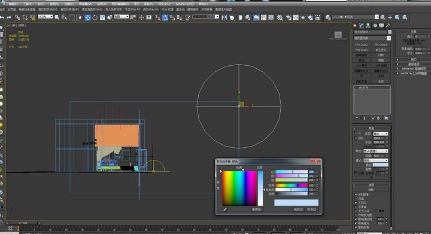Click the Redo arrow in main toolbar
The image size is (431, 234).
click(x=9, y=17)
